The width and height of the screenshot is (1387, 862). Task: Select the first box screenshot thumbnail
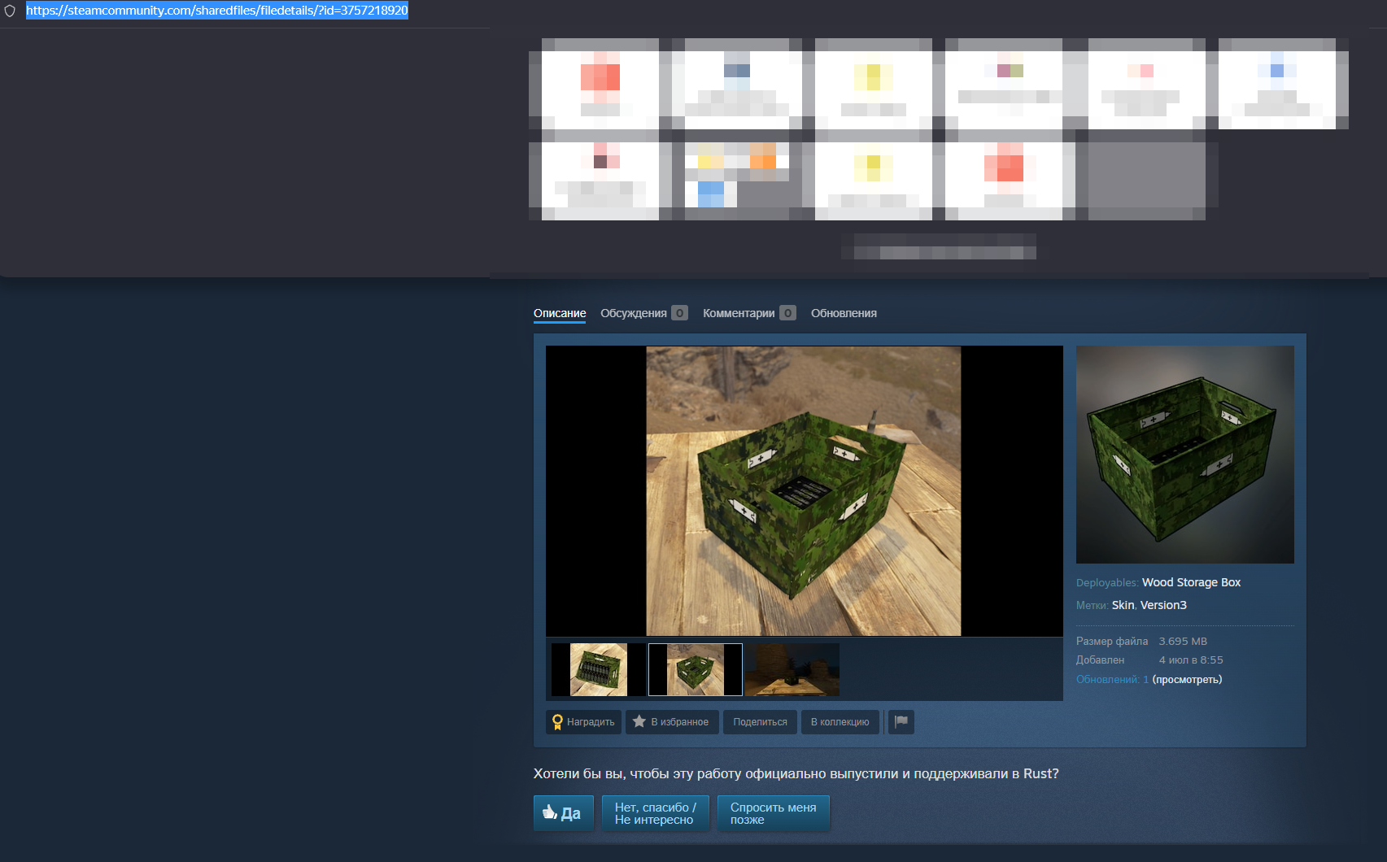point(599,670)
